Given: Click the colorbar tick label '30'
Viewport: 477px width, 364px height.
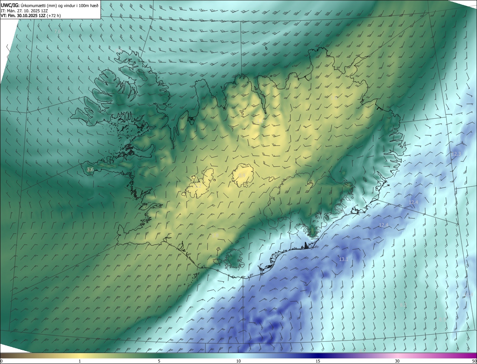Looking at the screenshot, I should (x=397, y=361).
